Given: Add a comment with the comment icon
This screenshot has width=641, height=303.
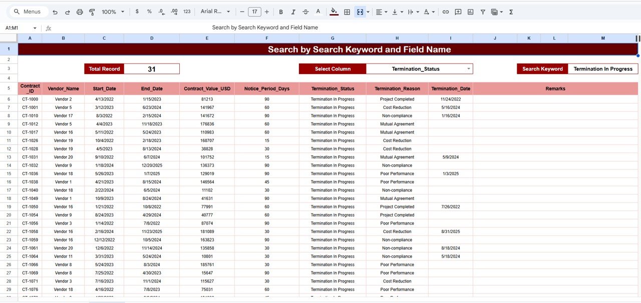Looking at the screenshot, I should point(458,11).
